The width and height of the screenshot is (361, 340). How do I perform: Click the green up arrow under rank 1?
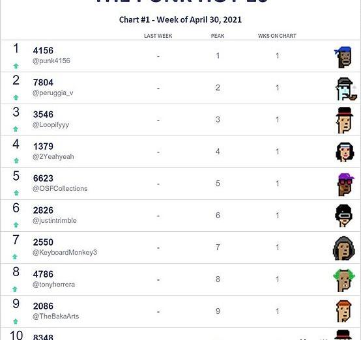(x=16, y=66)
